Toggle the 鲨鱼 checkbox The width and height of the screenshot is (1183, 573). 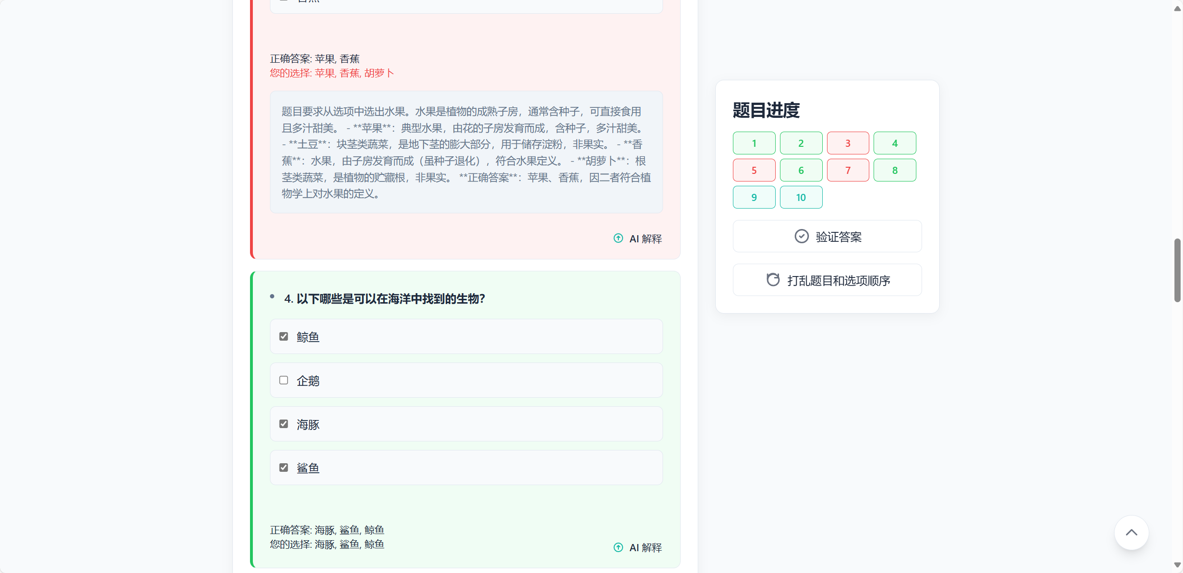point(284,468)
